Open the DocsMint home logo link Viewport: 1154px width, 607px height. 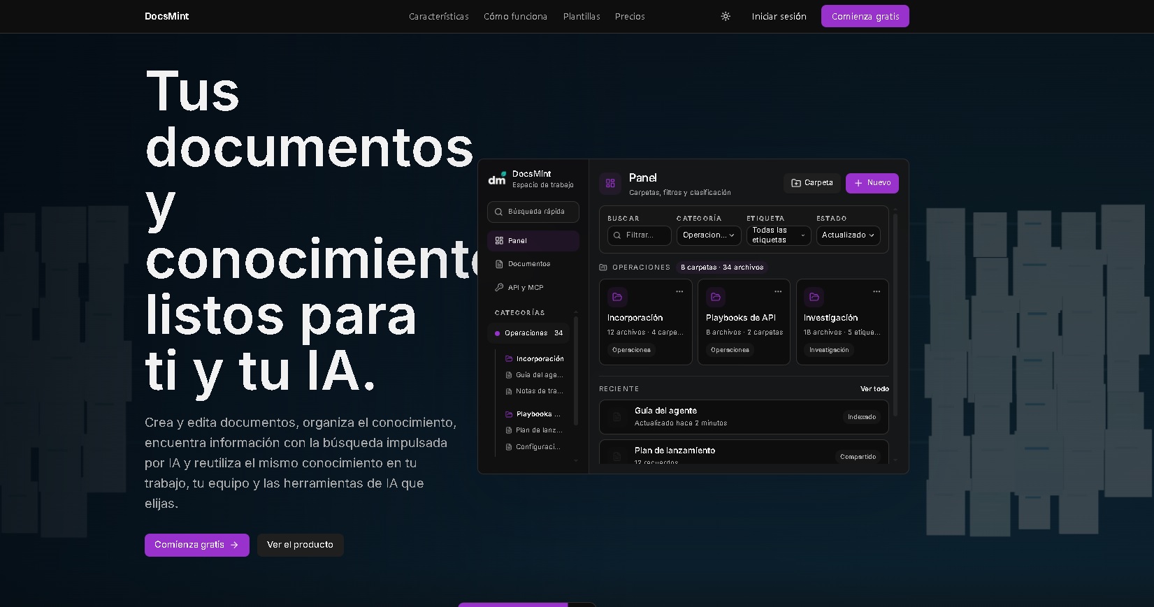(x=166, y=16)
